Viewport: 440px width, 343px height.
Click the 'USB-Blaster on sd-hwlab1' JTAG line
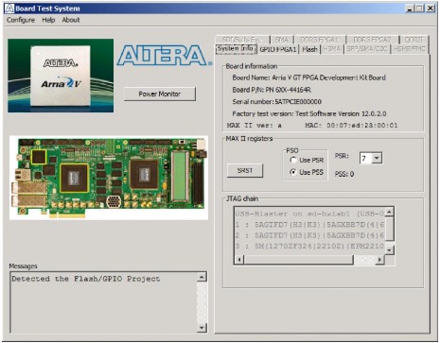[x=309, y=214]
